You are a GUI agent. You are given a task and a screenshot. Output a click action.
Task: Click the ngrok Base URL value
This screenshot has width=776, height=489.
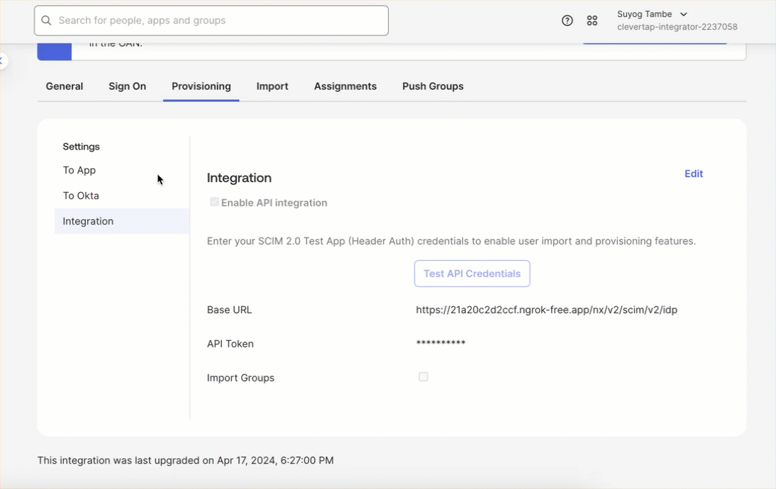[546, 310]
